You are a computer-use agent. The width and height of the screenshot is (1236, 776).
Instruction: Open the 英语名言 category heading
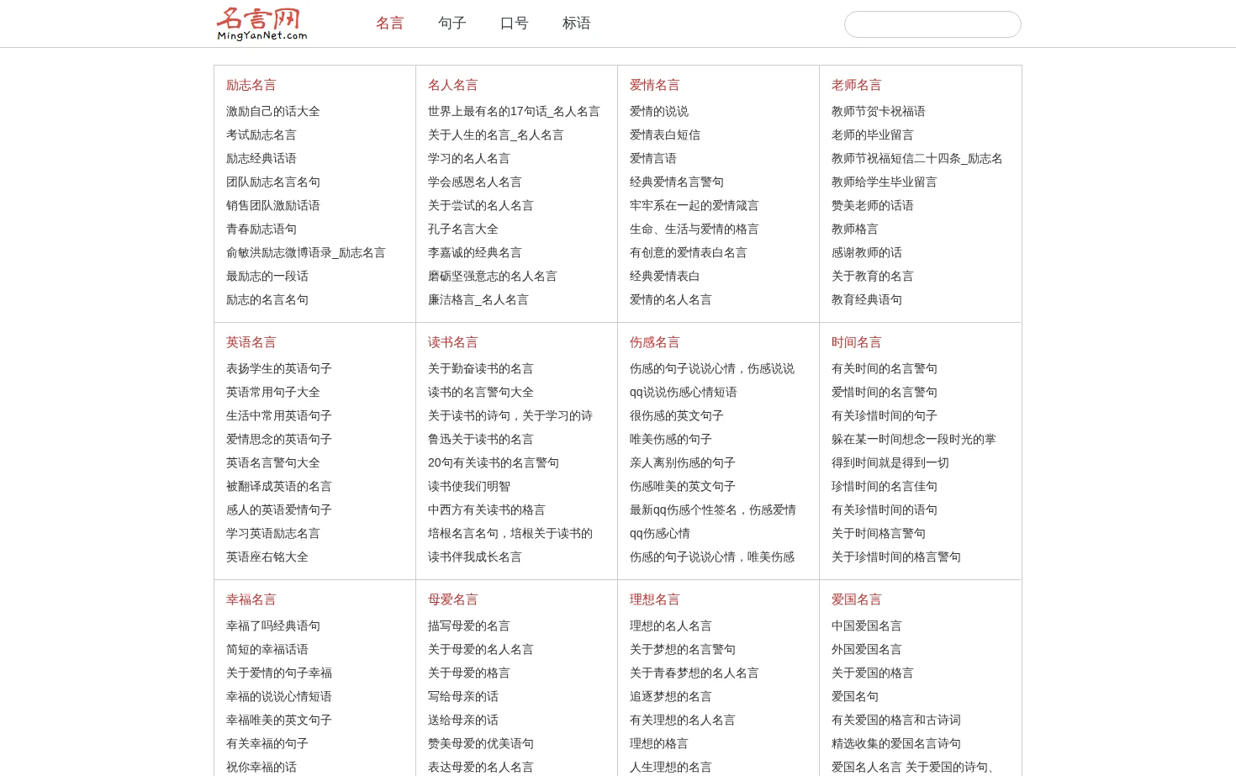tap(251, 342)
